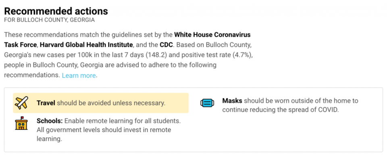Click the airplane travel icon
Image resolution: width=387 pixels, height=155 pixels.
(21, 103)
